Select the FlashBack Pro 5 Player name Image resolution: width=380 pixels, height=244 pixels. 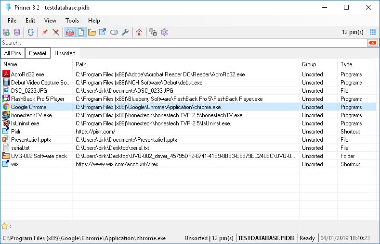coord(38,99)
